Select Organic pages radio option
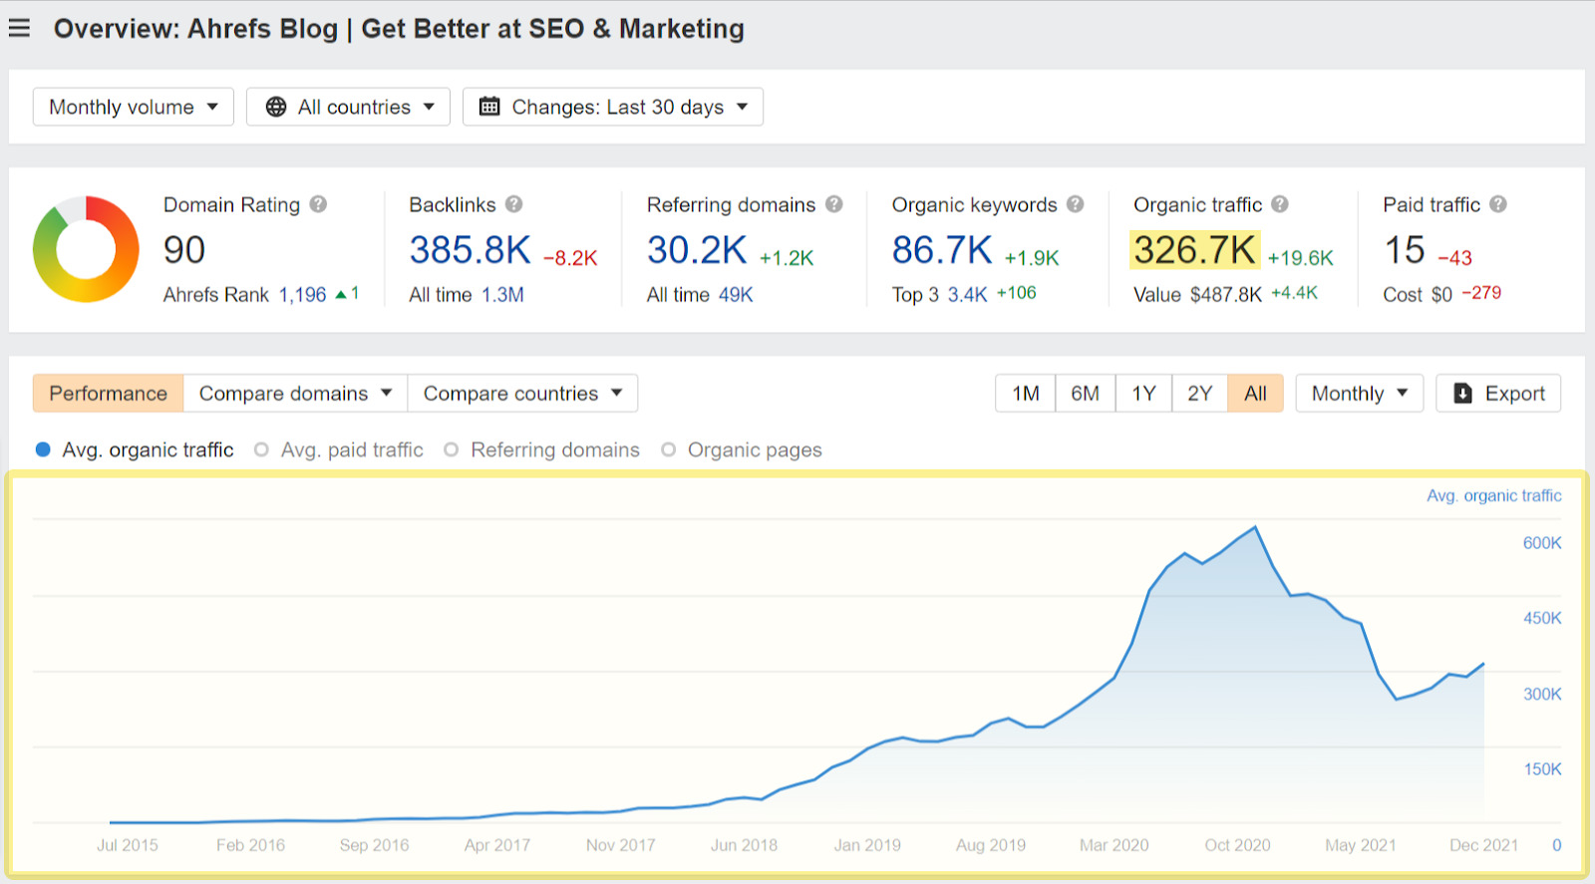Image resolution: width=1595 pixels, height=884 pixels. 668,449
